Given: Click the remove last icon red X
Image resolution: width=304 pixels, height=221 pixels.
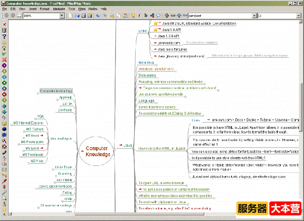Looking at the screenshot, I should [4, 25].
